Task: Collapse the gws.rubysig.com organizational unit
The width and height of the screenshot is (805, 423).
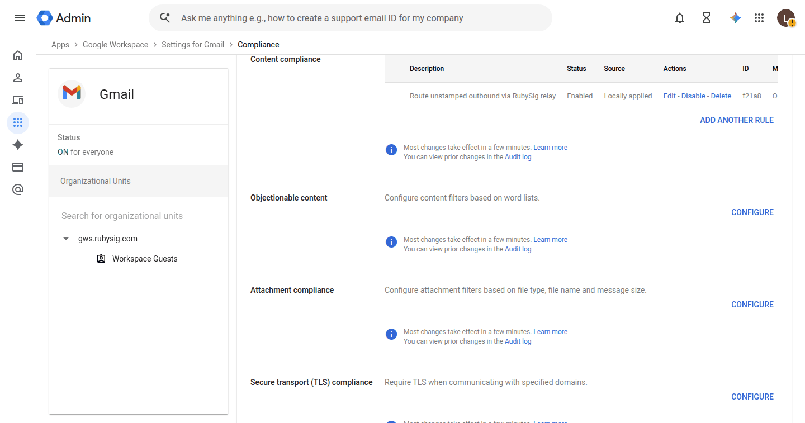Action: [66, 239]
